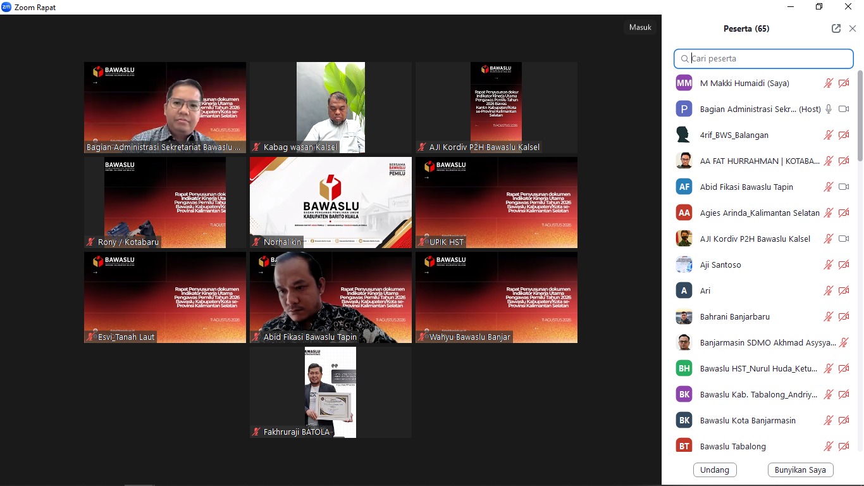Image resolution: width=864 pixels, height=486 pixels.
Task: Click the Host's microphone icon in participant list
Action: point(828,109)
